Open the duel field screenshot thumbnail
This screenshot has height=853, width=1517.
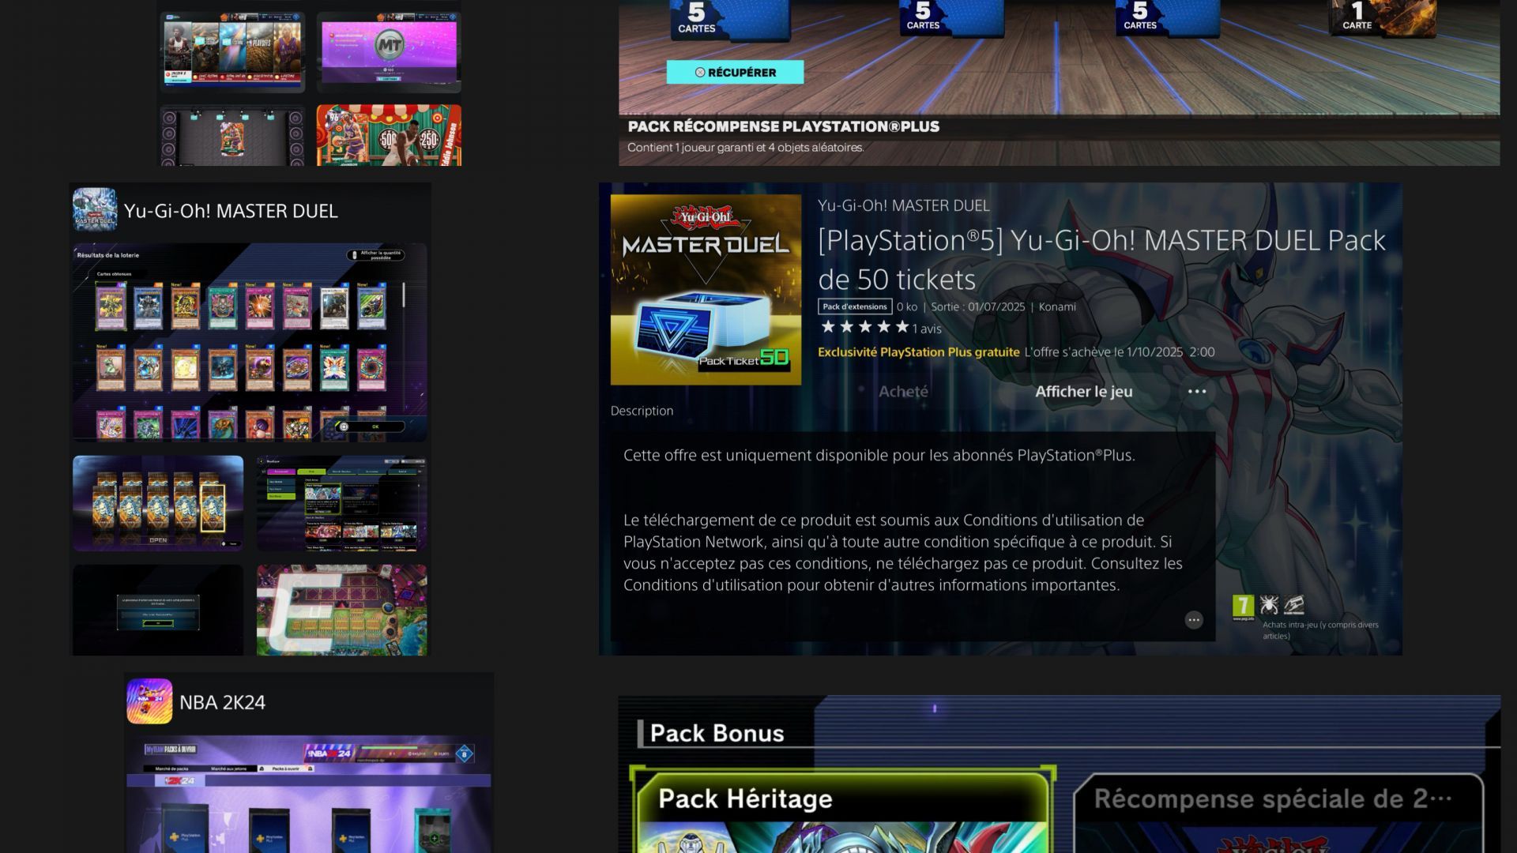(x=342, y=610)
